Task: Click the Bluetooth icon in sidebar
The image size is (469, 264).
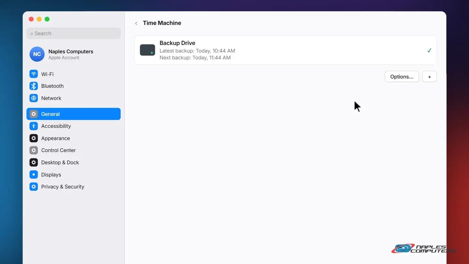Action: (34, 86)
